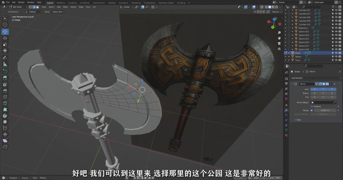Toggle the camera view icon
Viewport: 343px width, 180px height.
pos(279,43)
